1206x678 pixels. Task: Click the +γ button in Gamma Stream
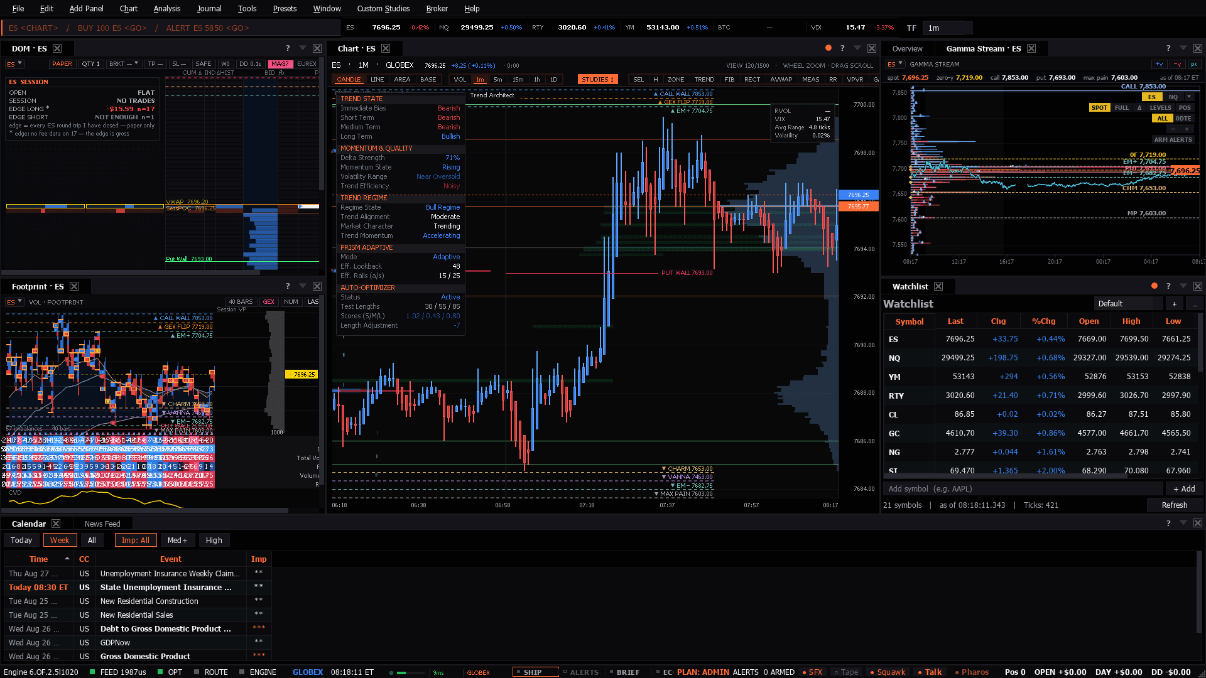[1159, 64]
